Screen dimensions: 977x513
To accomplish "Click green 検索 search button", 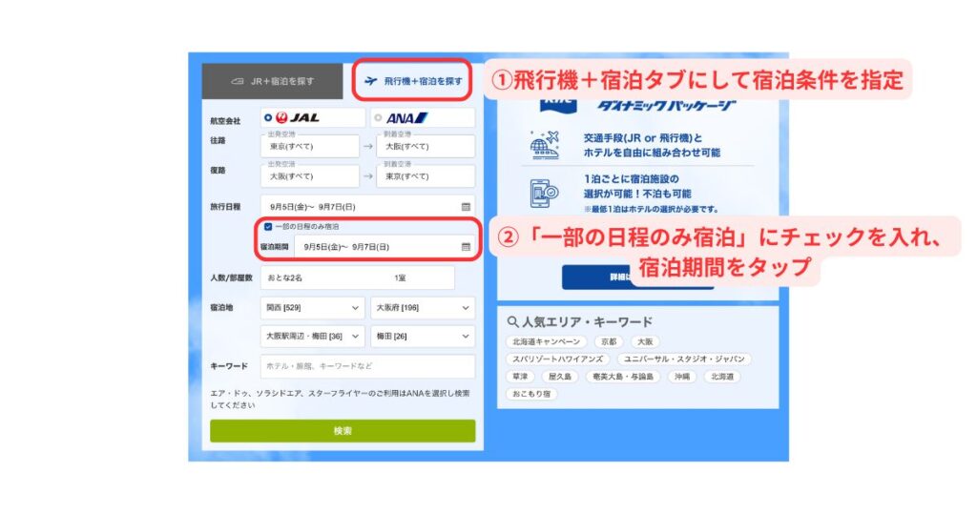I will (x=343, y=431).
